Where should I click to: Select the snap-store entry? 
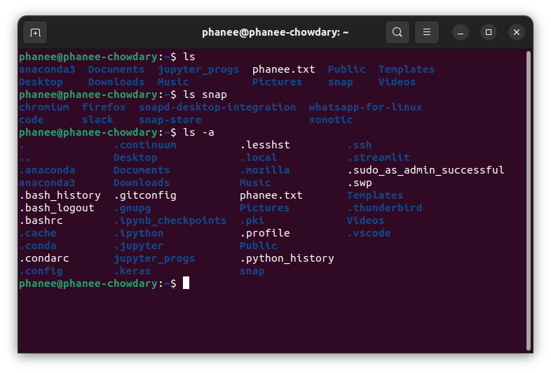(x=170, y=120)
